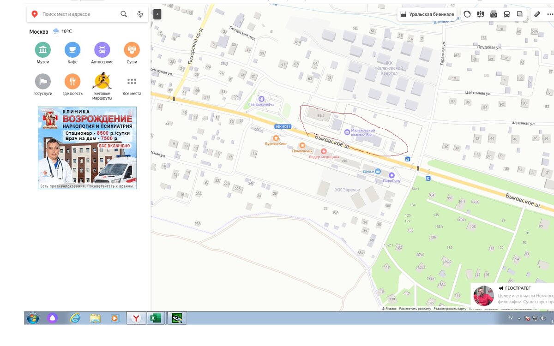554x346 pixels.
Task: Select the Cafe category icon
Action: coord(72,50)
